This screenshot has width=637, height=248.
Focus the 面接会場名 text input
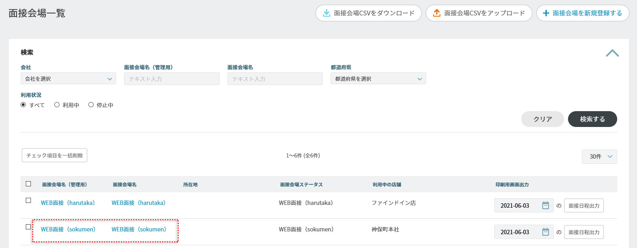[275, 79]
